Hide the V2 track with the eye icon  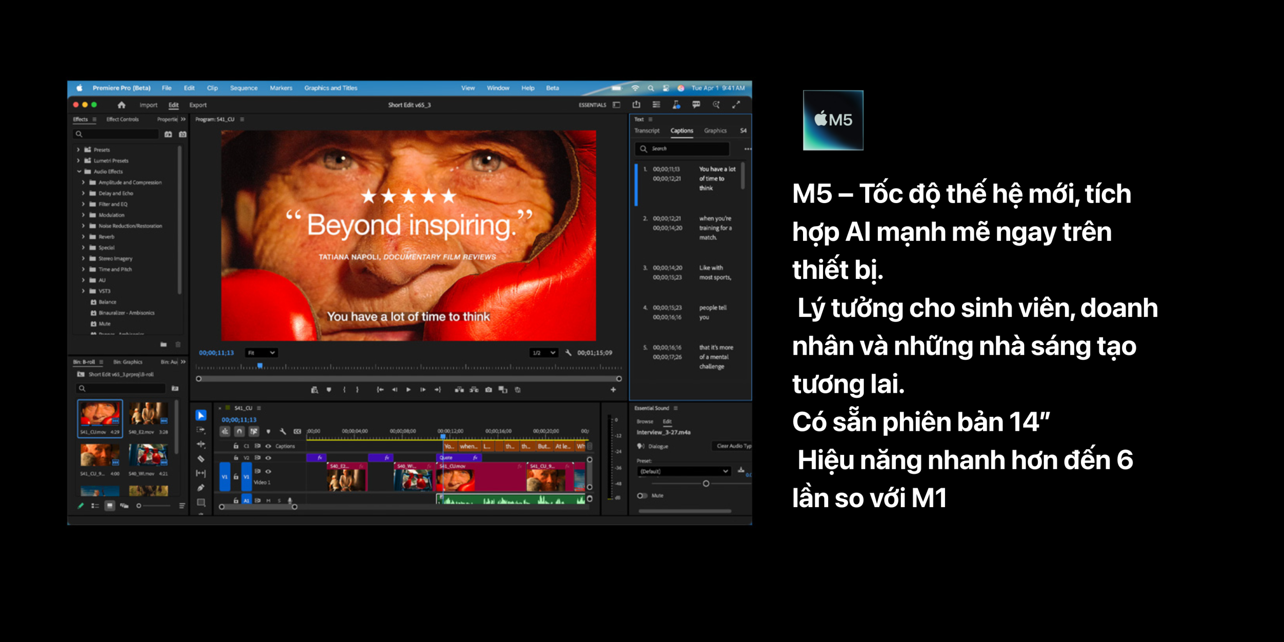pos(268,458)
